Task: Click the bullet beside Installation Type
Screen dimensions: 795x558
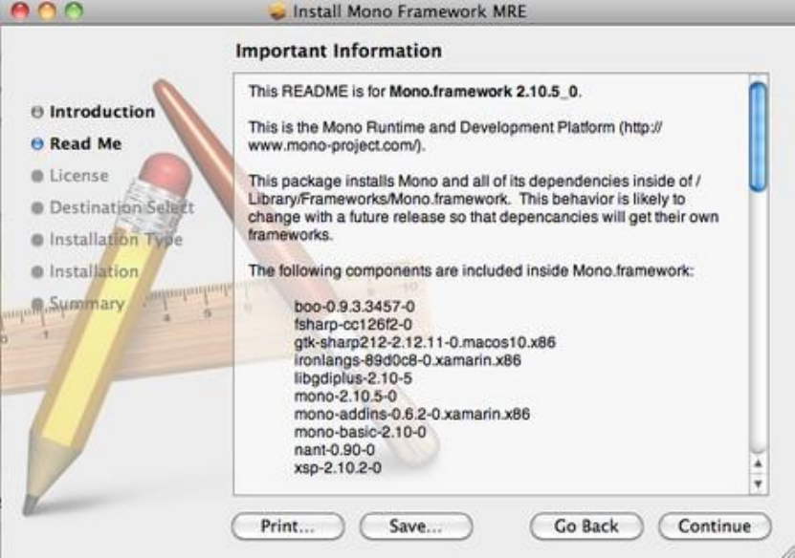Action: tap(37, 240)
